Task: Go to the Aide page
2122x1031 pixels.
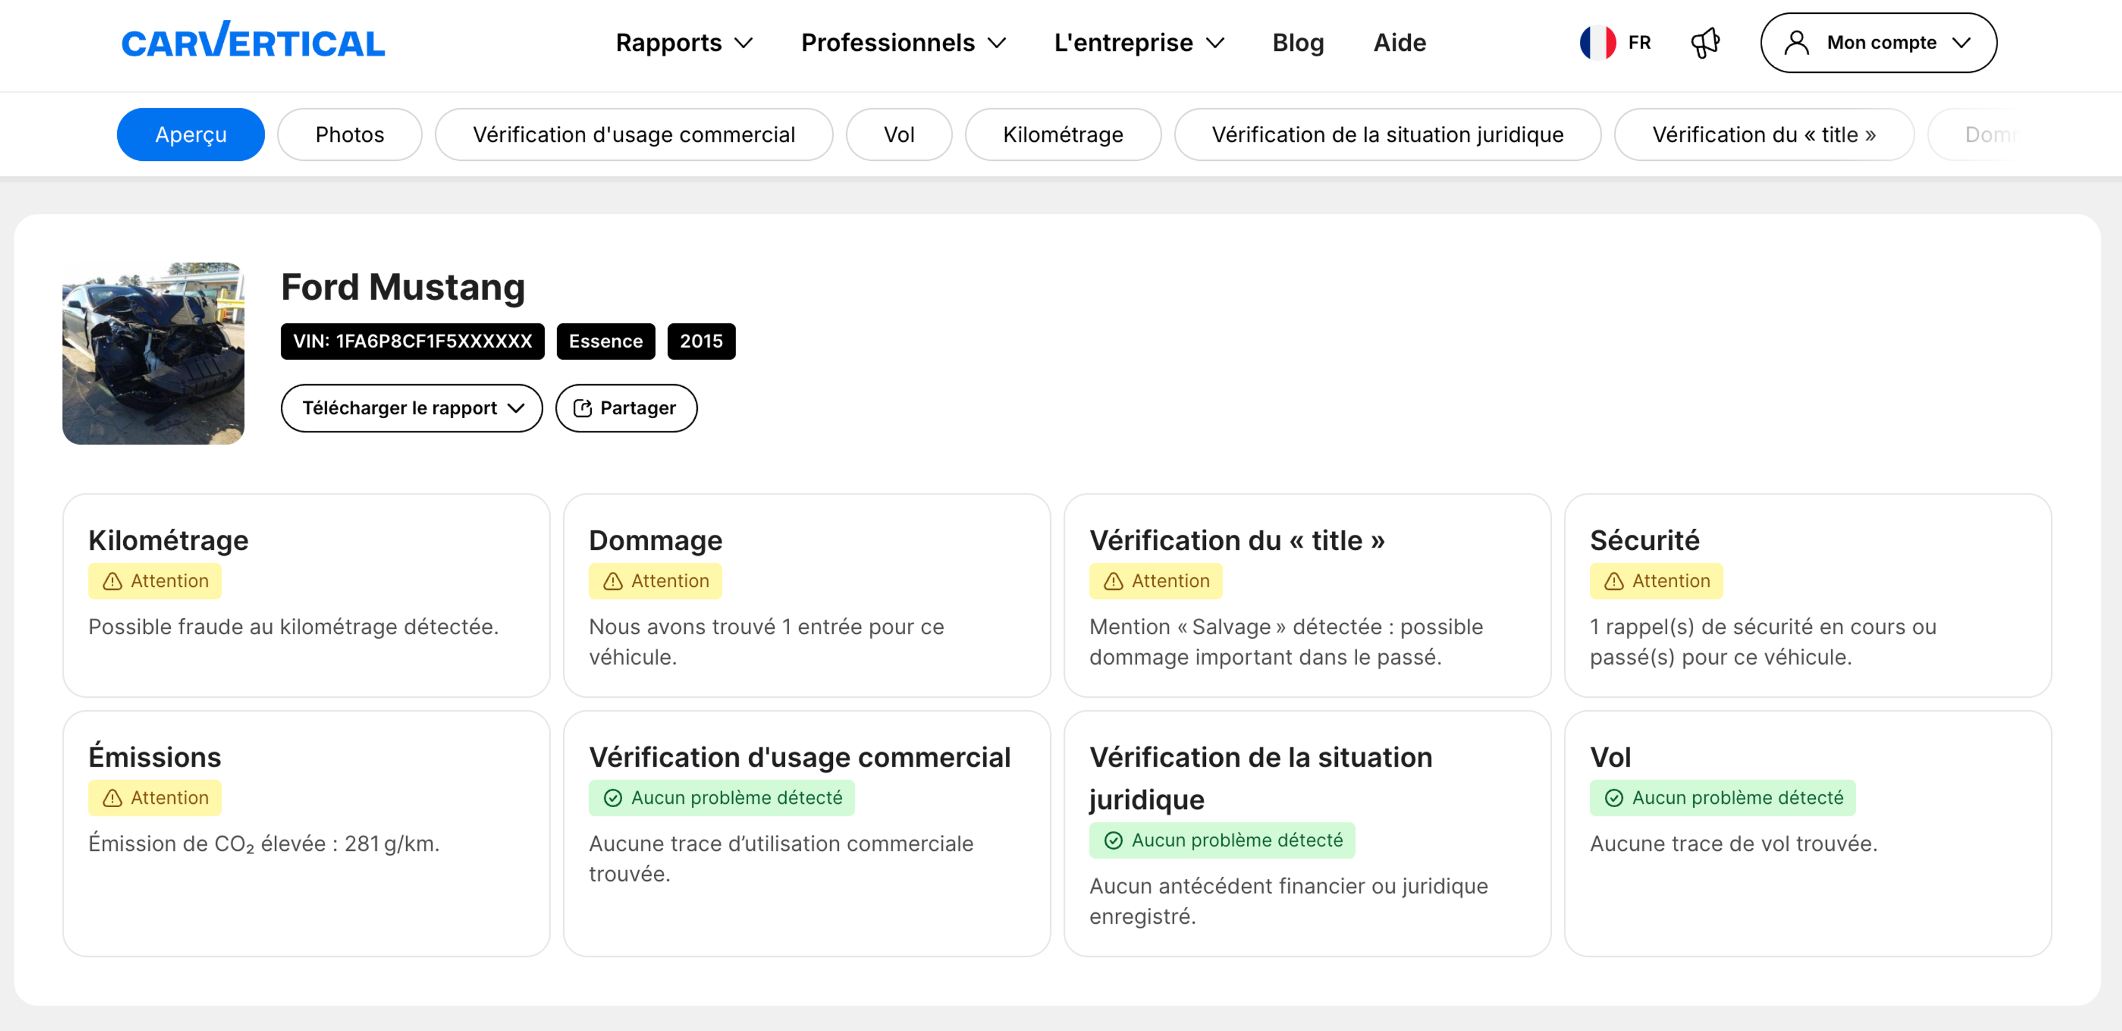Action: click(x=1399, y=42)
